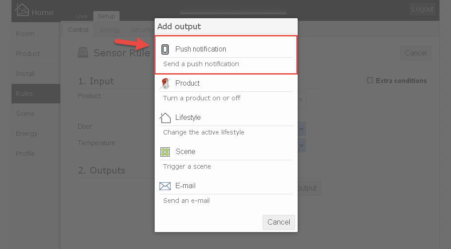Click the Product plug icon in dialog
Image resolution: width=451 pixels, height=249 pixels.
(165, 83)
